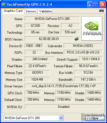Click the camera screenshot icon
107x123 pixels.
[x=102, y=11]
